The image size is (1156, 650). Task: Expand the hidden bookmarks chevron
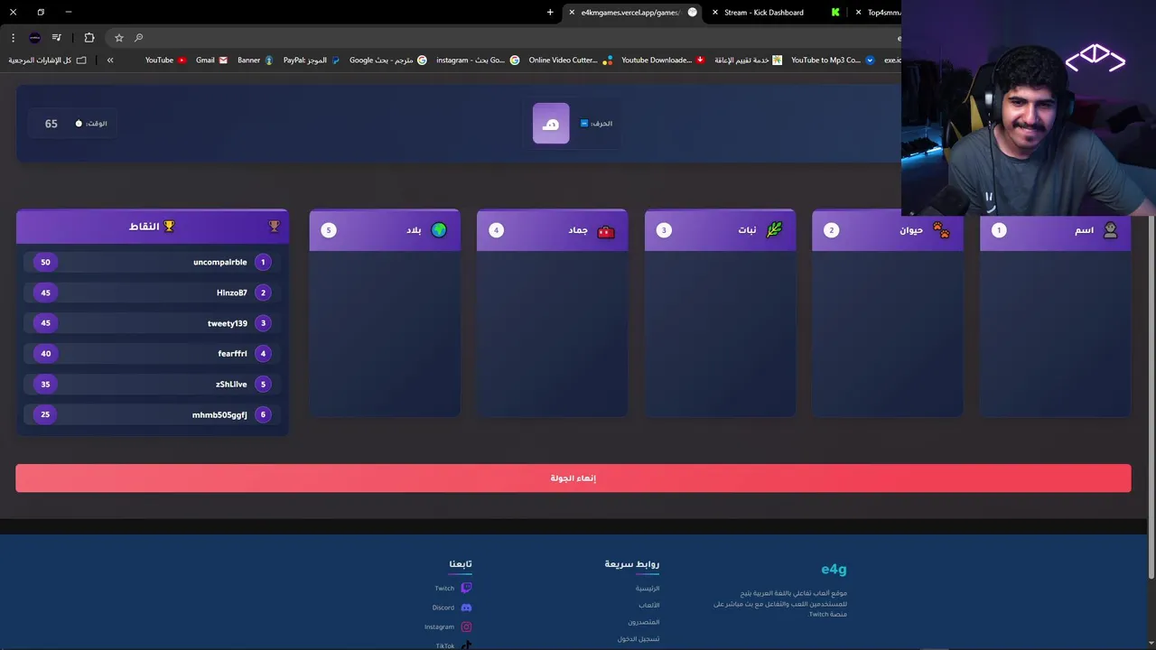click(x=110, y=60)
